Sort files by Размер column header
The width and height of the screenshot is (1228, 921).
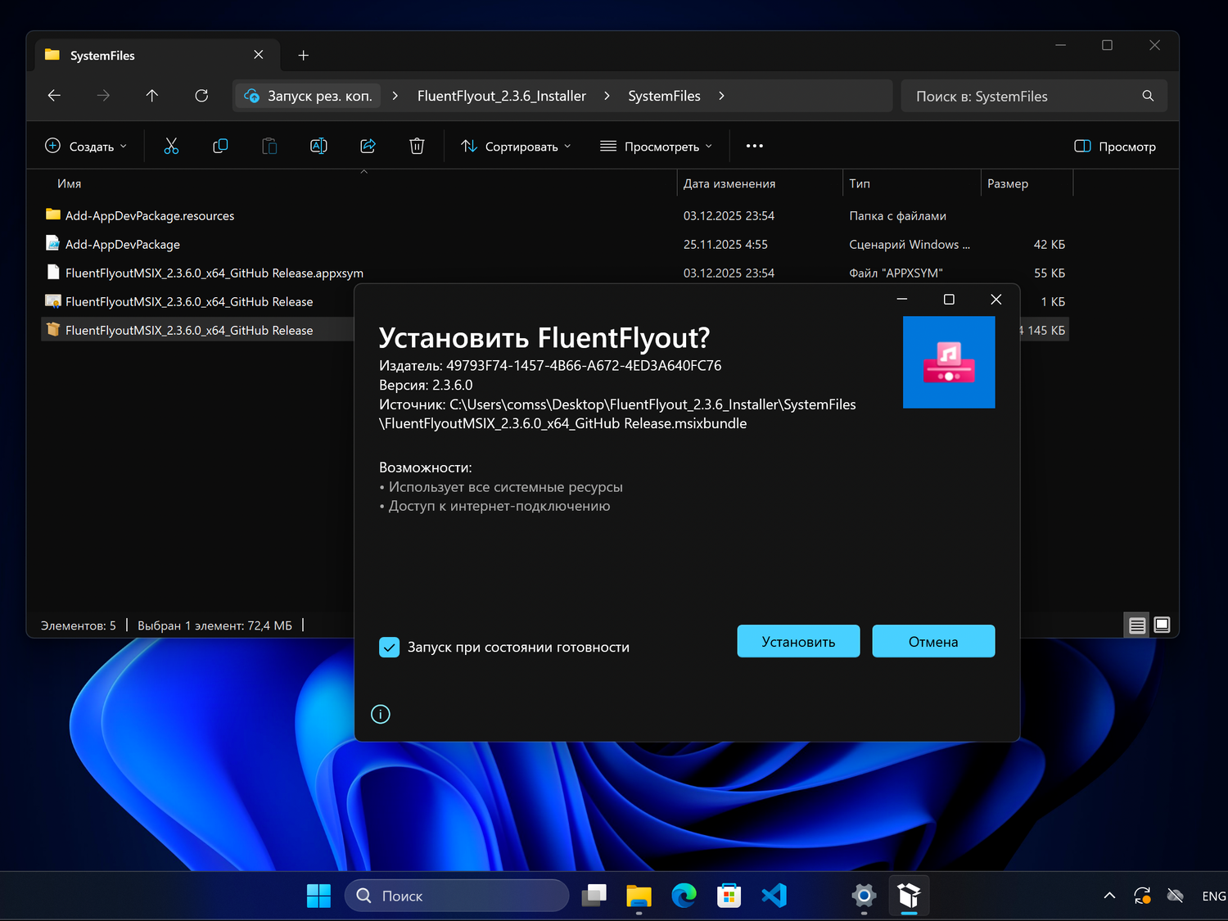point(1008,183)
